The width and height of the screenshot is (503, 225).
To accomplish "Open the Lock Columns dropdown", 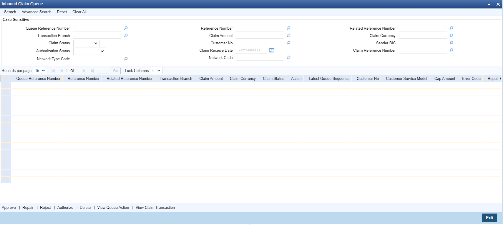I will pos(156,71).
